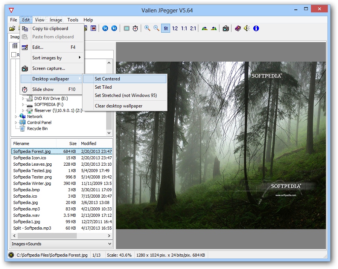Go to the next image using blue arrow

(114, 29)
